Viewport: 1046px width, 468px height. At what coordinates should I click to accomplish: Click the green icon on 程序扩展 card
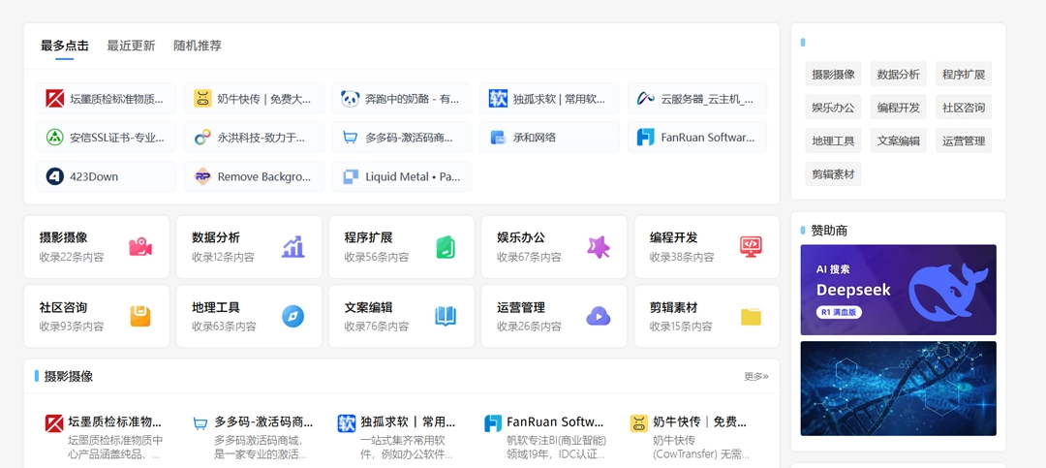coord(446,247)
